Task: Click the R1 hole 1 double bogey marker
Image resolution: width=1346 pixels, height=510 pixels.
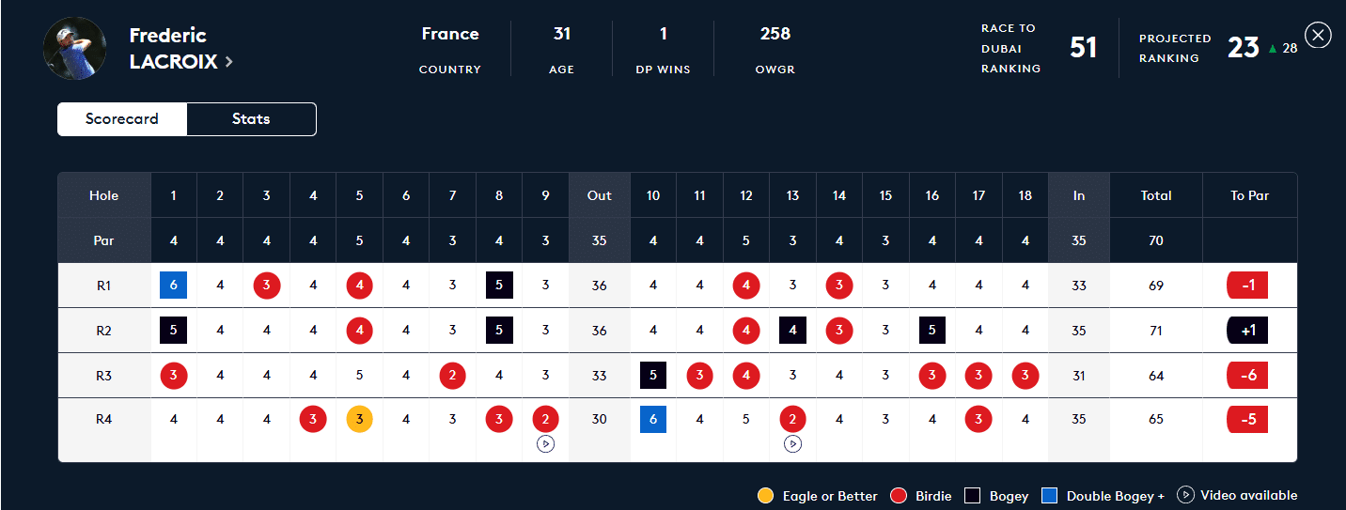Action: click(x=174, y=286)
